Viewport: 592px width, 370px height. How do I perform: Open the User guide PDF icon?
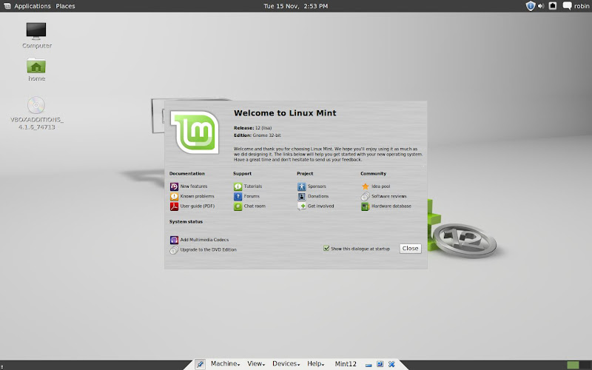(174, 206)
